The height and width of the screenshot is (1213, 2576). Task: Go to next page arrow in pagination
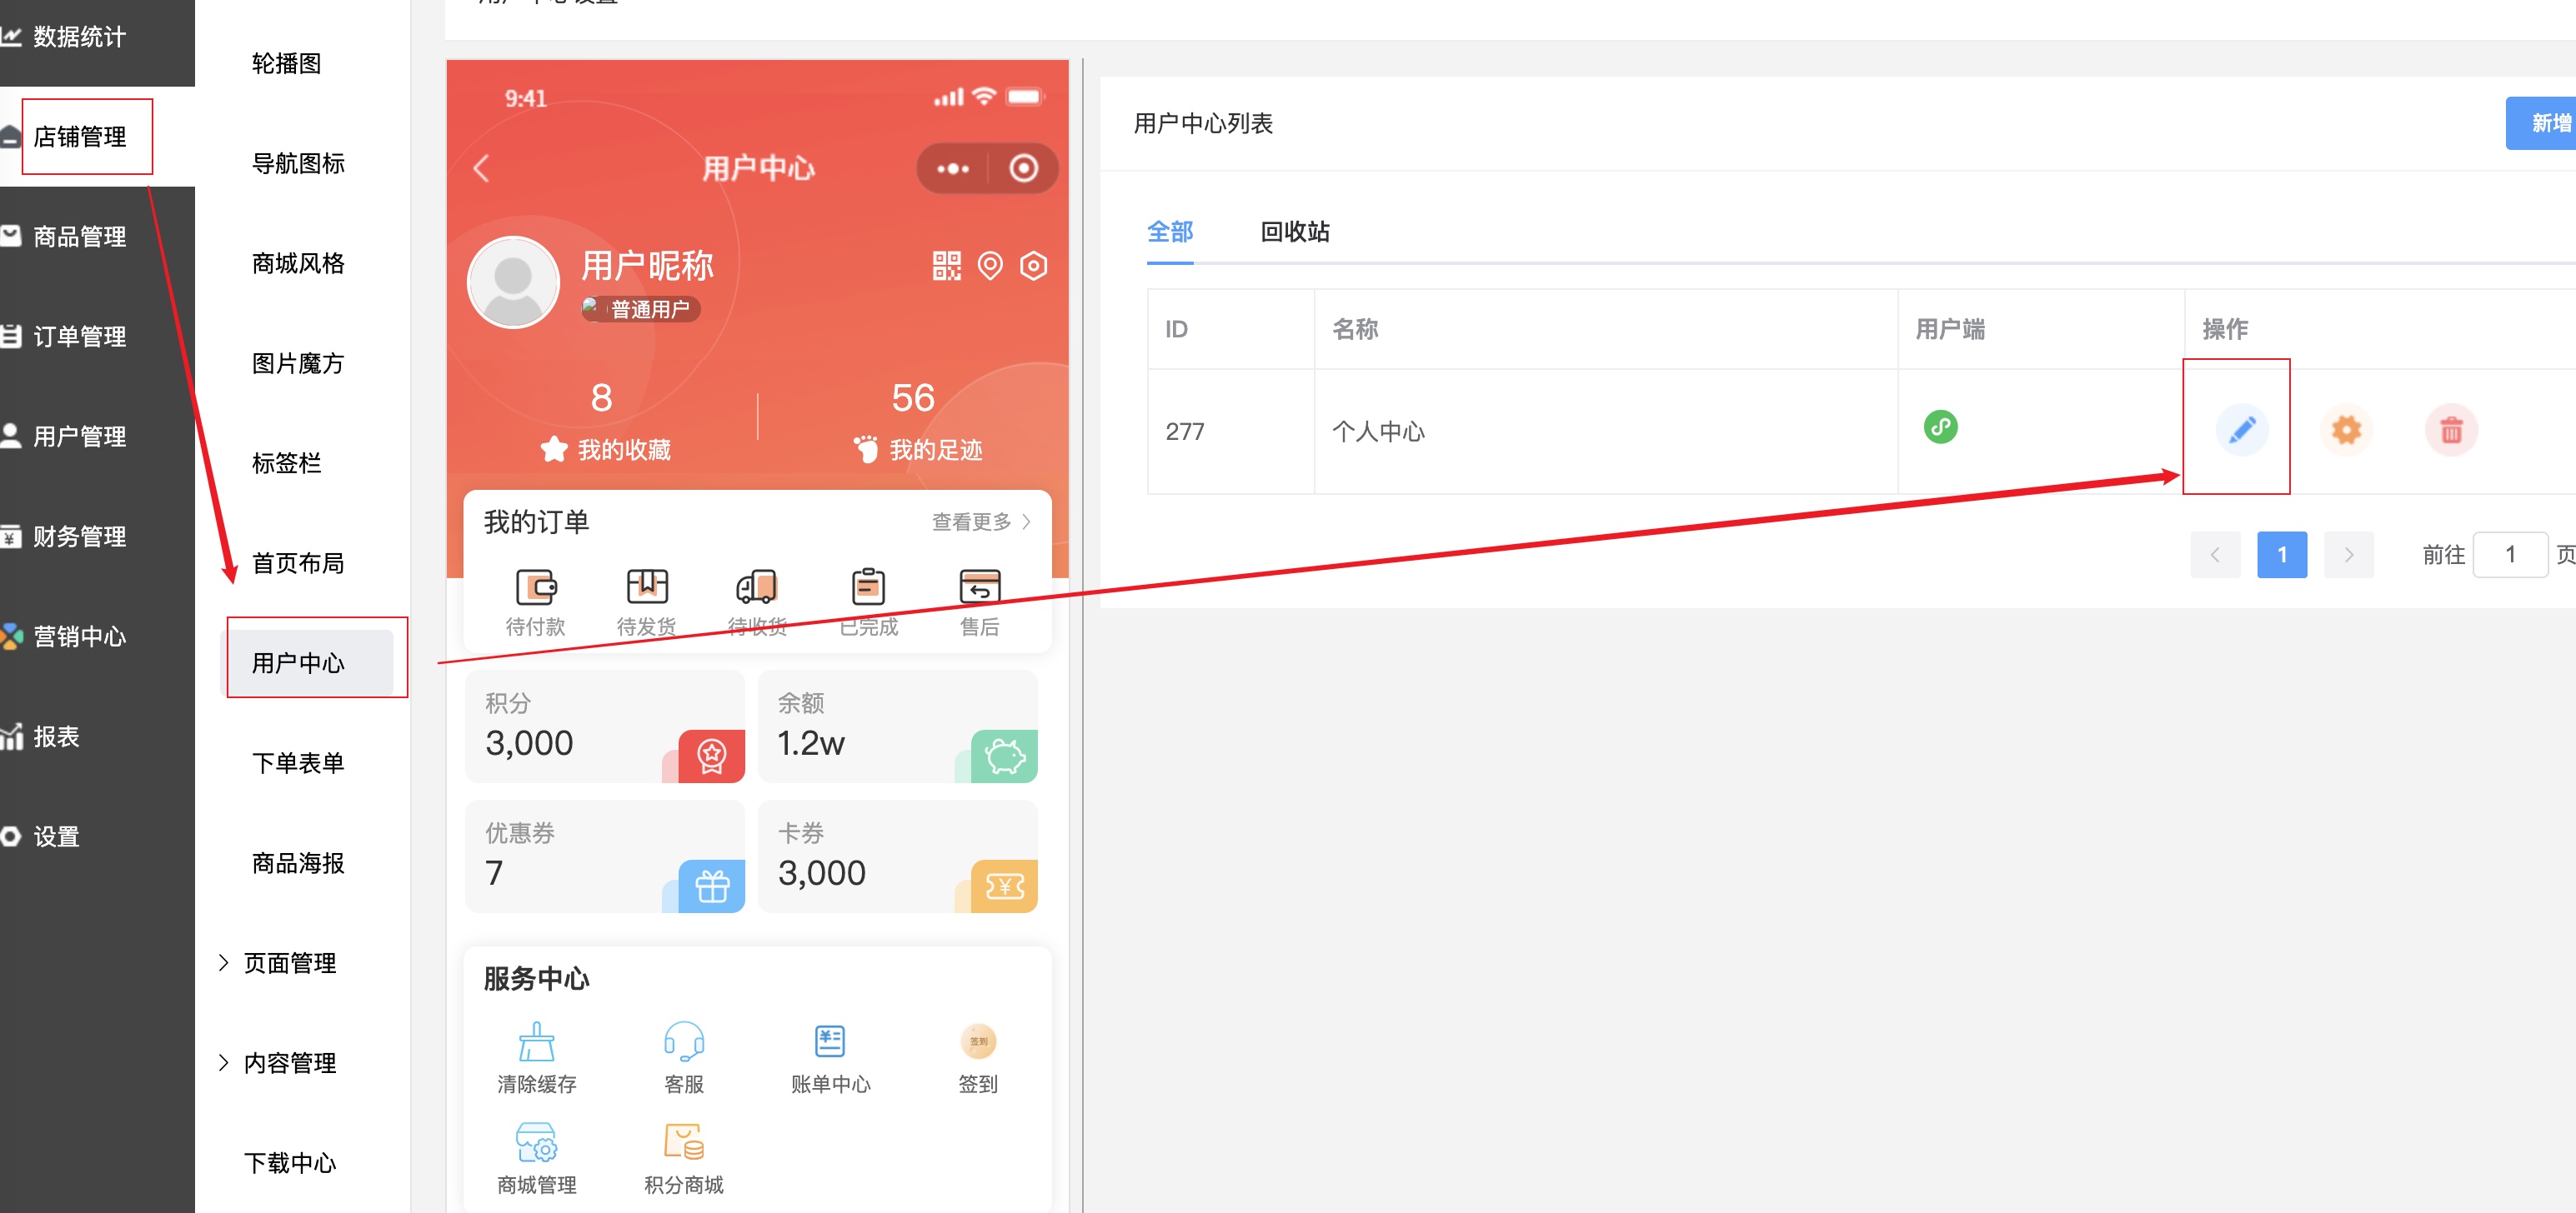tap(2349, 555)
